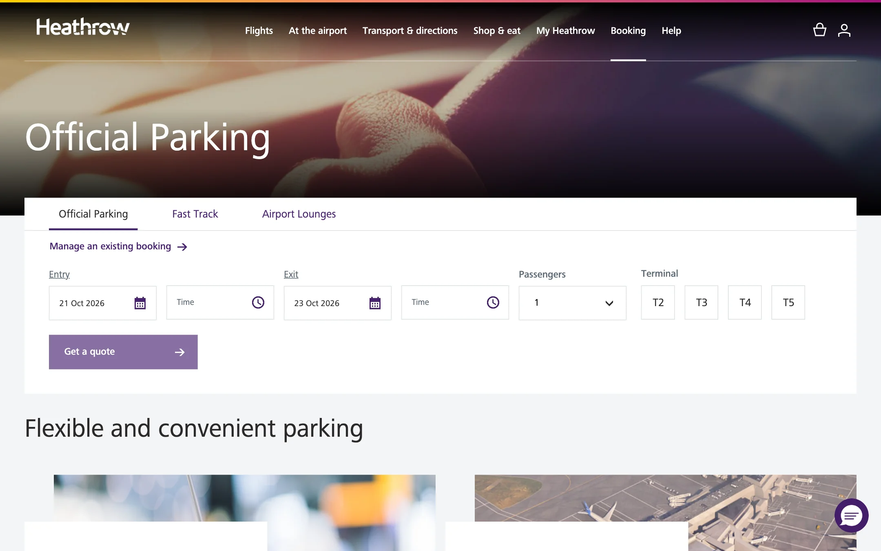Viewport: 881px width, 551px height.
Task: Open the Help menu
Action: [x=671, y=31]
